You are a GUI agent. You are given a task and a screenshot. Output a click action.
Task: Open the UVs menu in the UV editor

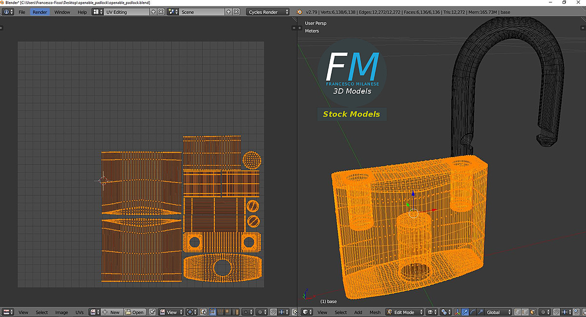[x=80, y=312]
